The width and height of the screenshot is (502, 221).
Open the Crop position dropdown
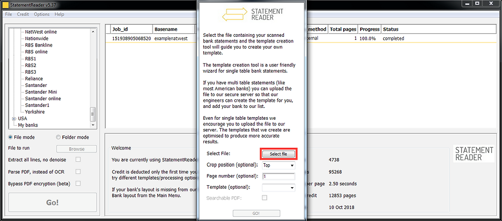point(279,165)
